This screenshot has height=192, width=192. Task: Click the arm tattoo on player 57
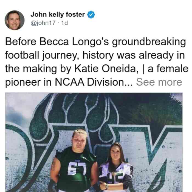point(54,165)
